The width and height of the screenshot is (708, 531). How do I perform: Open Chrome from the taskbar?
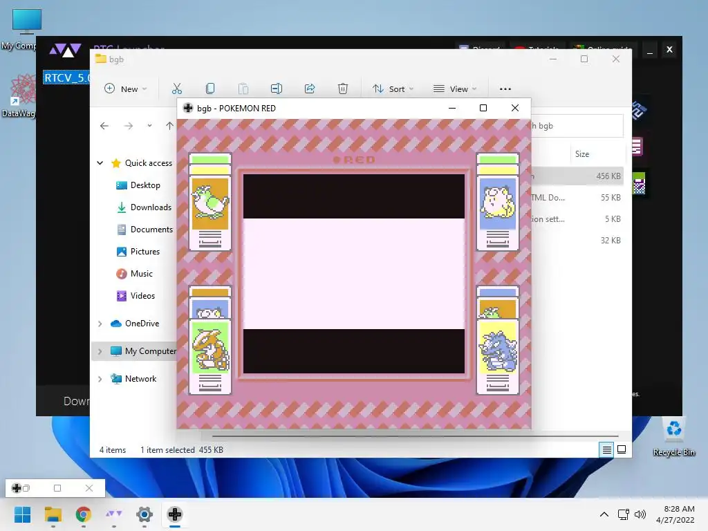(83, 514)
